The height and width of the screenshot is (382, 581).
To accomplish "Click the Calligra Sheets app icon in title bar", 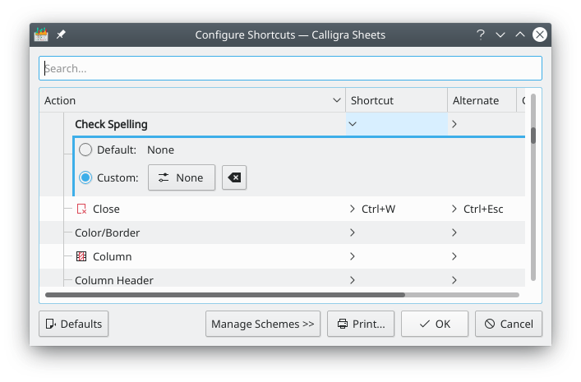I will point(41,35).
